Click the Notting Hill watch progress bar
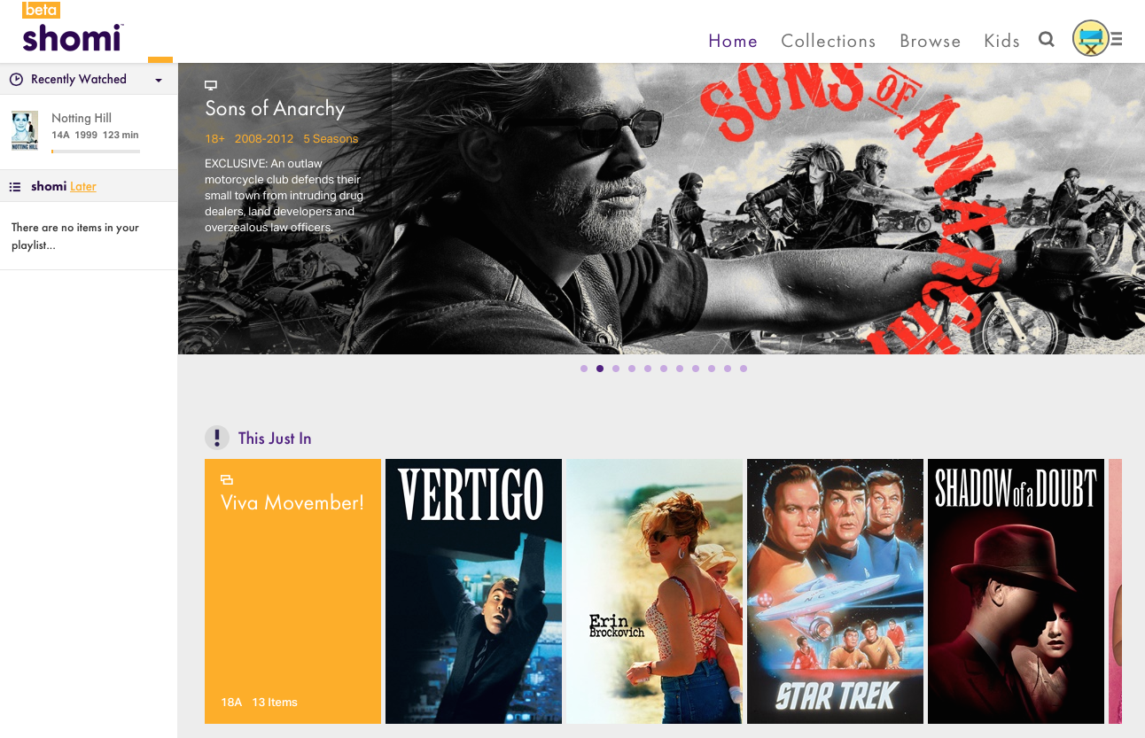This screenshot has width=1145, height=738. click(x=96, y=151)
